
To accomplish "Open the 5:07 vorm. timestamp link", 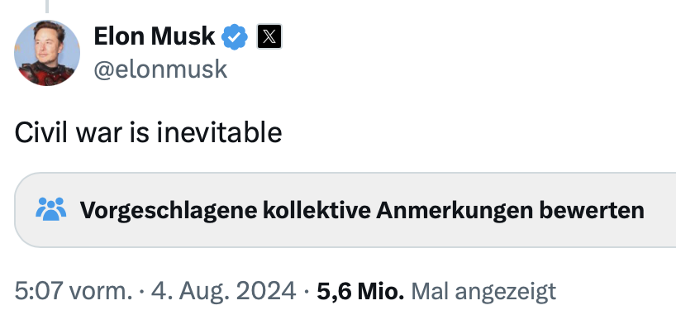I will coord(73,291).
